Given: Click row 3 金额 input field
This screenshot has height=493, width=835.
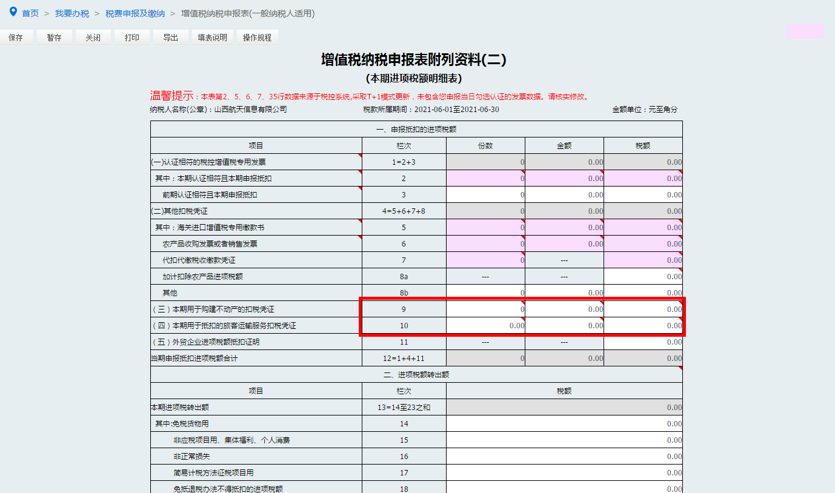Looking at the screenshot, I should (x=564, y=195).
